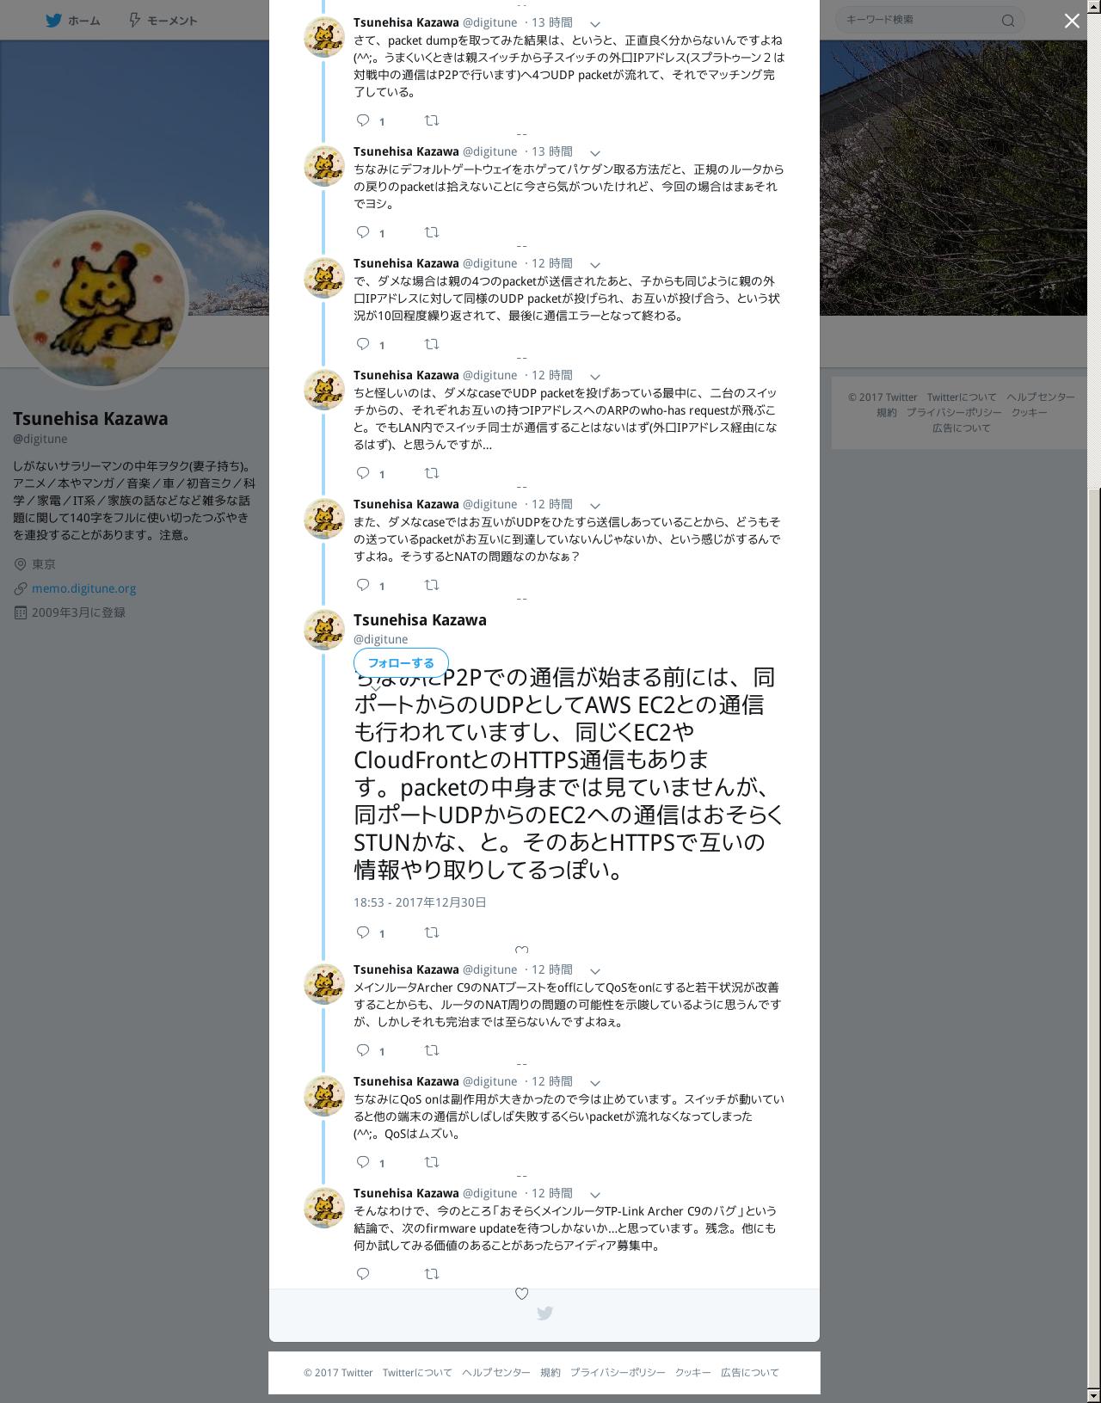Screen dimensions: 1101x1403
Task: Retweet the tweet about default gateway packets
Action: pos(432,232)
